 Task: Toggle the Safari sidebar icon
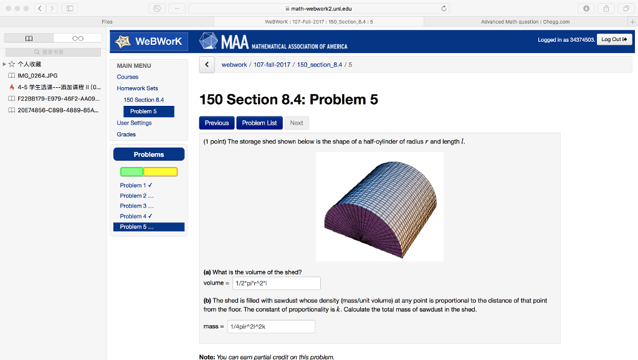[x=71, y=8]
